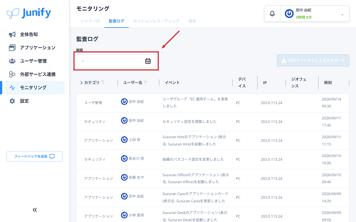The height and width of the screenshot is (222, 356).
Task: Select モニタリング pulse icon in sidebar
Action: coord(12,88)
